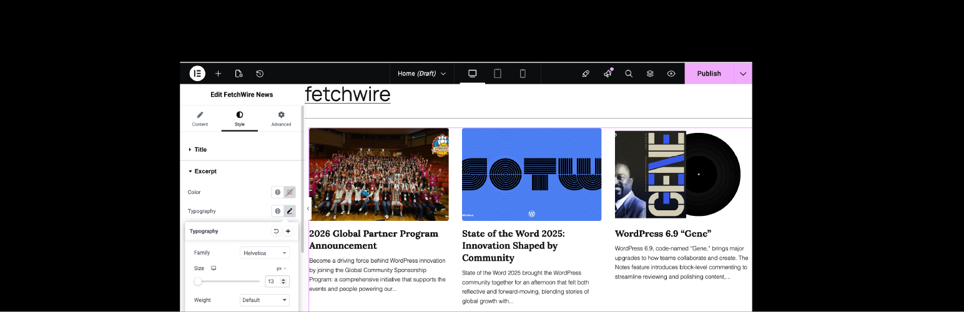Click the rocket launch icon
The width and height of the screenshot is (964, 312).
(x=586, y=74)
